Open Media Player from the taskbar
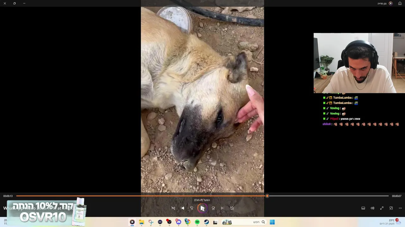This screenshot has width=405, height=227. [132, 222]
